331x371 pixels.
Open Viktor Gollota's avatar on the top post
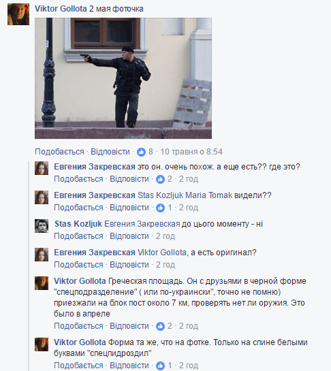tap(18, 14)
